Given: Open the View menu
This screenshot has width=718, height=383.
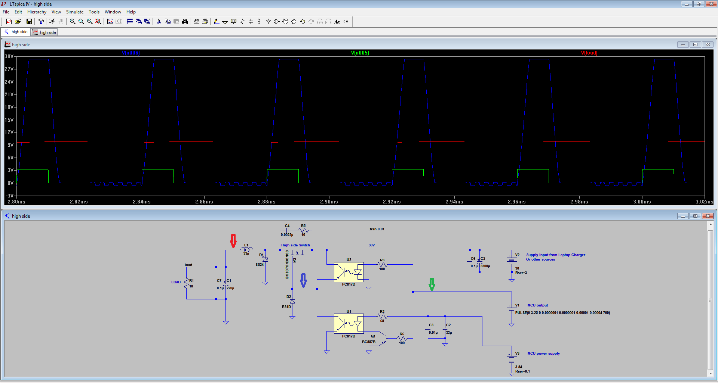Looking at the screenshot, I should point(56,12).
